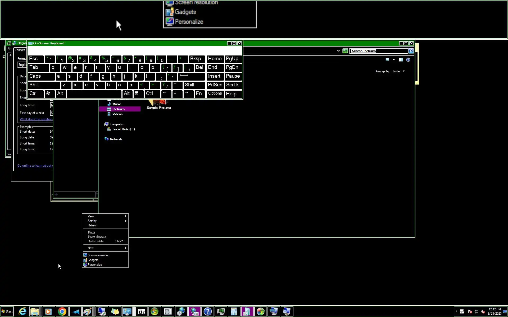Open Google Chrome from taskbar

pos(62,312)
